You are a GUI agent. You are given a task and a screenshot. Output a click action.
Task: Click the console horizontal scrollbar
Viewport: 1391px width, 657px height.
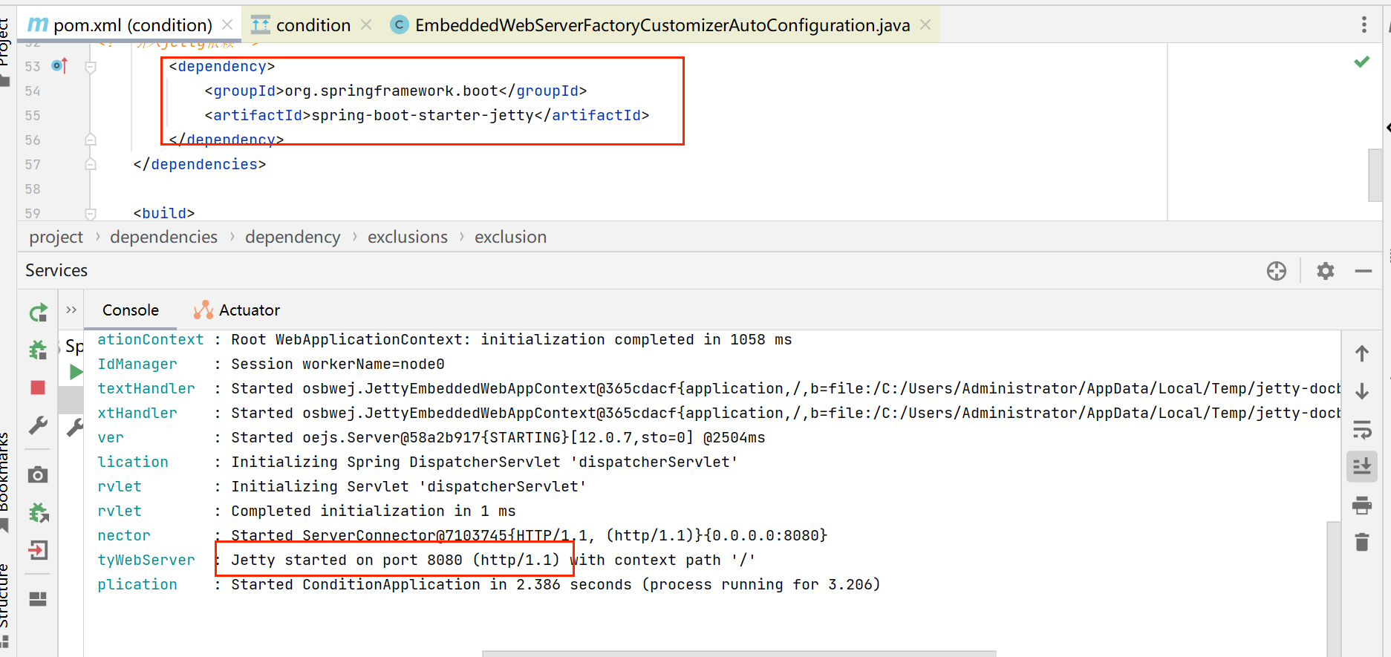(x=739, y=654)
